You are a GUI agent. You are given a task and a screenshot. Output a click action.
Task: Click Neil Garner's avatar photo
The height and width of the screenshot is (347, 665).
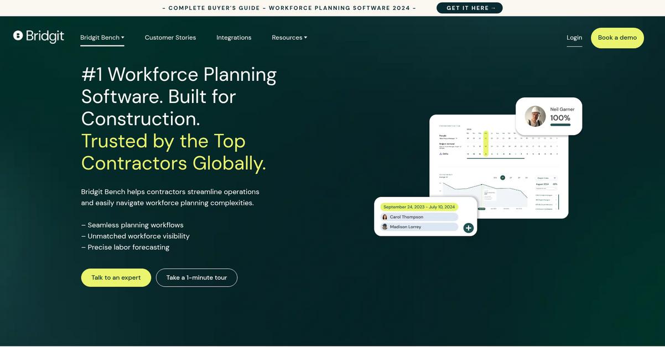coord(536,116)
